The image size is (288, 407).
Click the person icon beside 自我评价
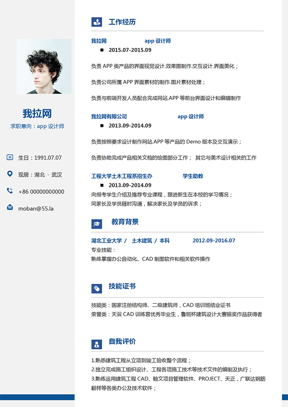(x=96, y=344)
